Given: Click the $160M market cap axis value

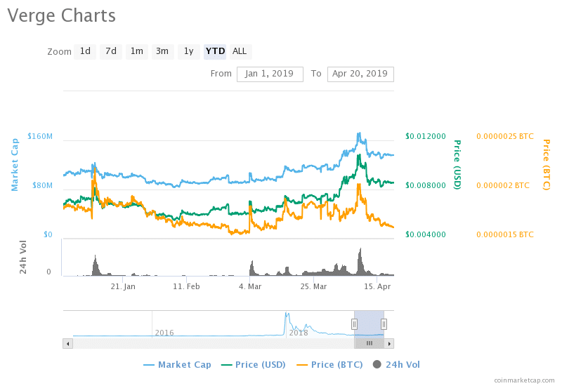Looking at the screenshot, I should pos(40,136).
